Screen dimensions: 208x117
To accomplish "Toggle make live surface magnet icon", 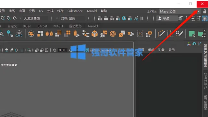I will pos(15,18).
